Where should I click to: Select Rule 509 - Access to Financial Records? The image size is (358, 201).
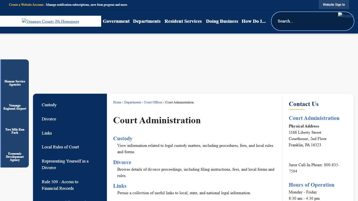tap(60, 185)
